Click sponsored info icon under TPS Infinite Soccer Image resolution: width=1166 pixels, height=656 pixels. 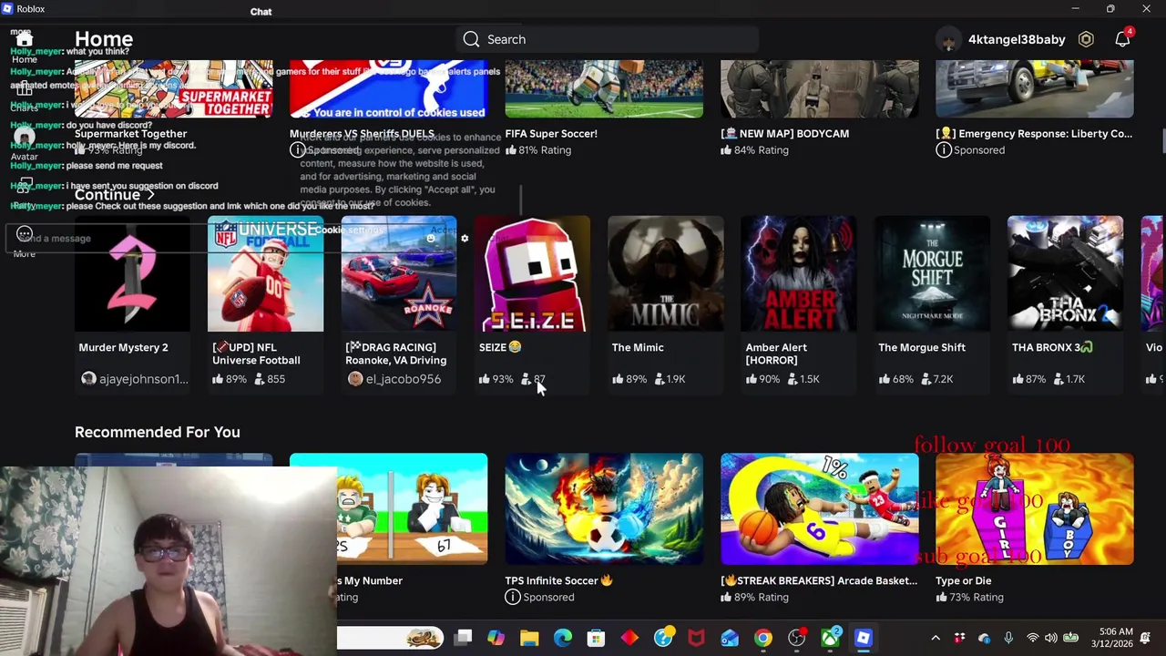pos(512,597)
